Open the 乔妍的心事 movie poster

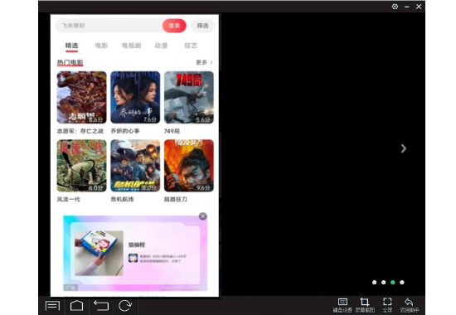point(135,98)
